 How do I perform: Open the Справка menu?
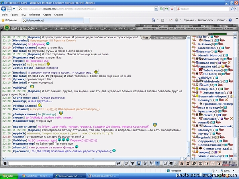pyautogui.click(x=59, y=15)
